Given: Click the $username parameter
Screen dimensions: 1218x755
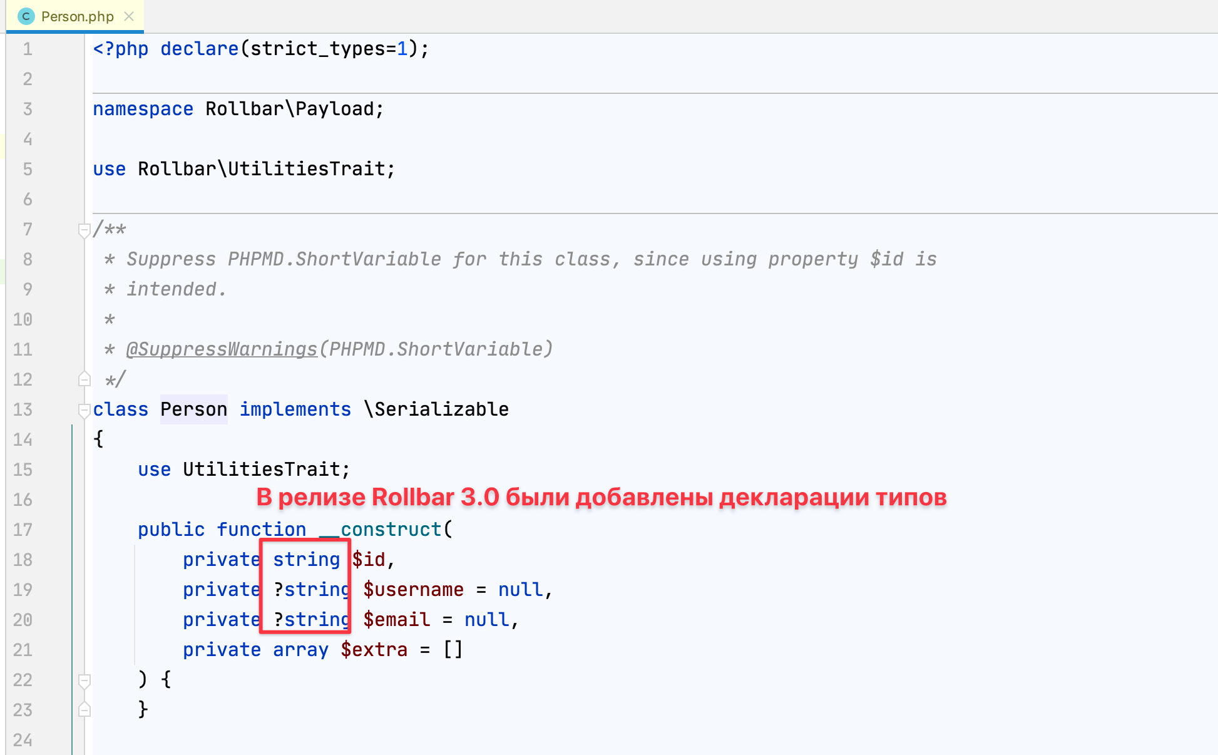Looking at the screenshot, I should (x=414, y=590).
